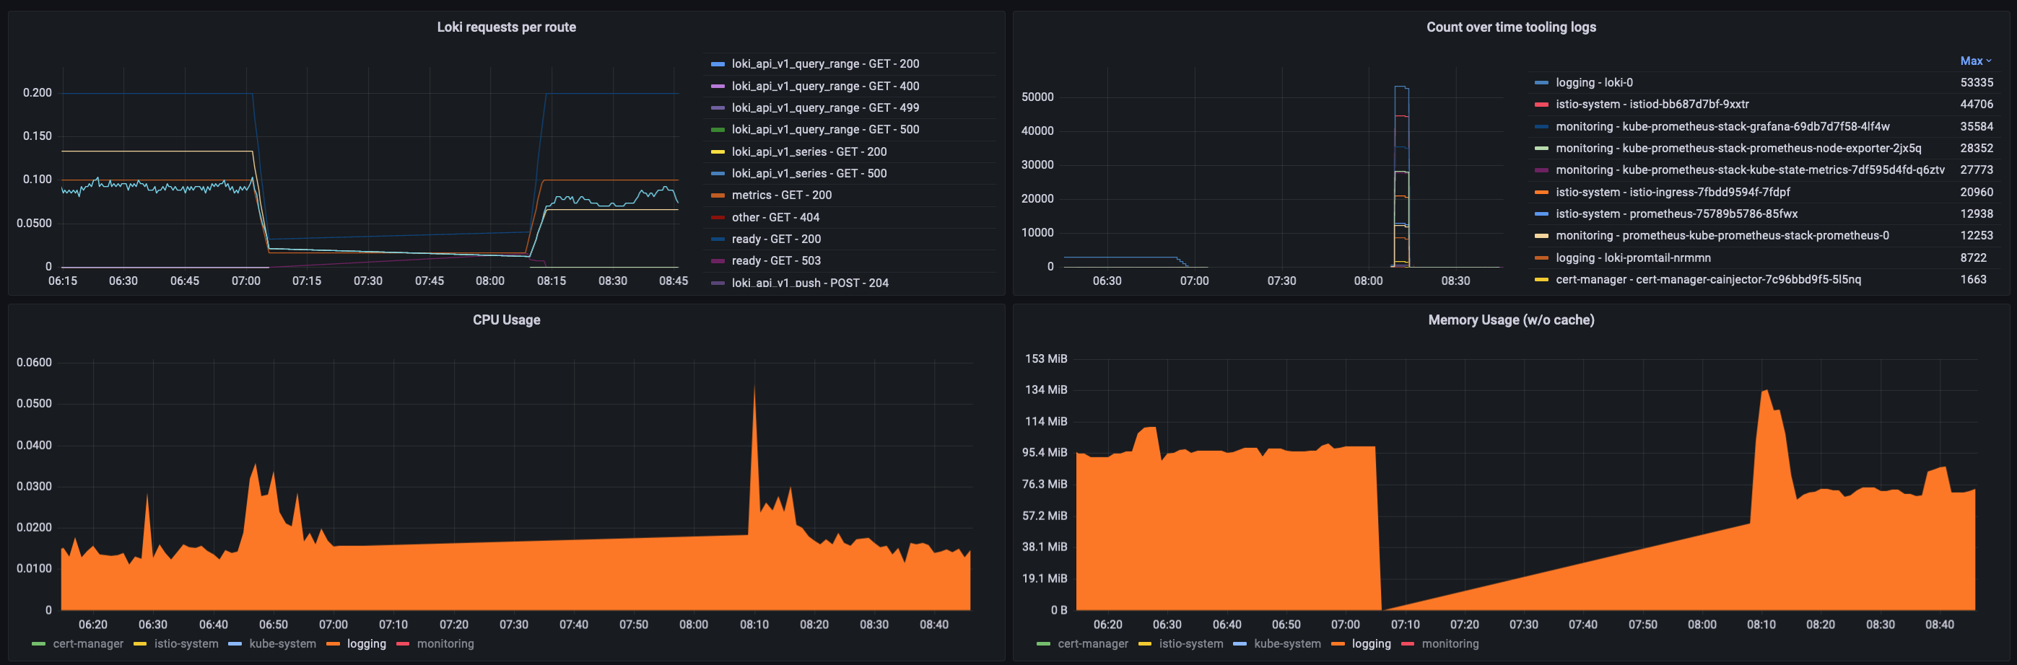Open color picker for logging - loki-0 swatch
This screenshot has height=665, width=2017.
[1541, 83]
